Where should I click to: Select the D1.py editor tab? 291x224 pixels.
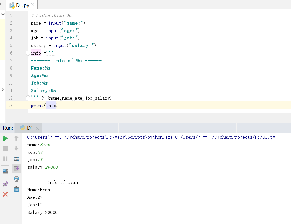(x=23, y=5)
